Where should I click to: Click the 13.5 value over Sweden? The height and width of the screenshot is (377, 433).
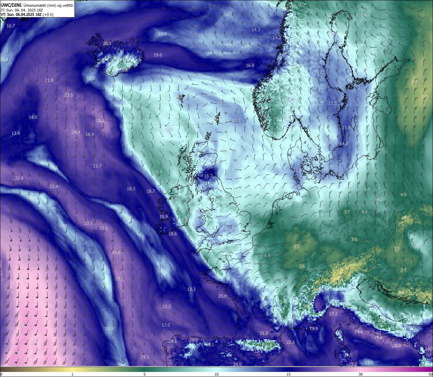pos(333,103)
